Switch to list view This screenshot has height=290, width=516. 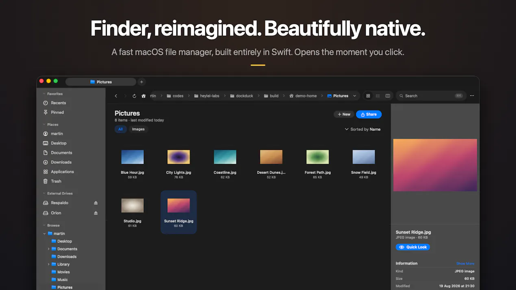378,96
